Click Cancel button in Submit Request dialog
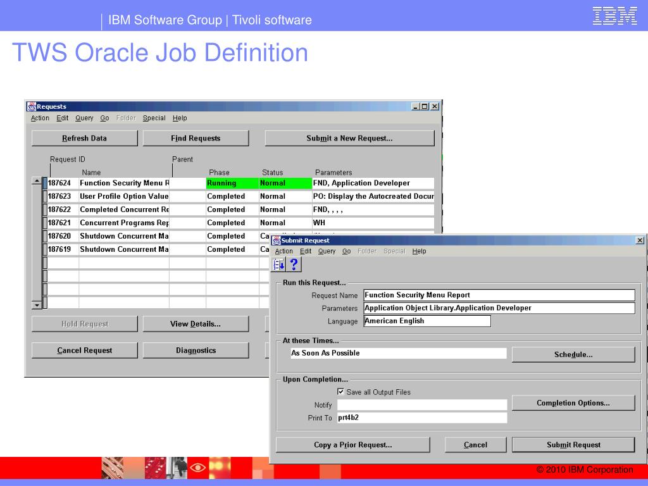Image resolution: width=648 pixels, height=486 pixels. click(x=475, y=445)
